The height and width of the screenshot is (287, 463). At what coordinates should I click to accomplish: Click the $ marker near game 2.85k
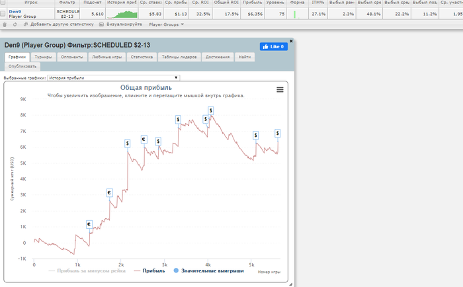(x=158, y=142)
